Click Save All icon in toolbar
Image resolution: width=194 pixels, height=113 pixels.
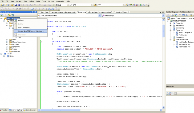[19, 5]
